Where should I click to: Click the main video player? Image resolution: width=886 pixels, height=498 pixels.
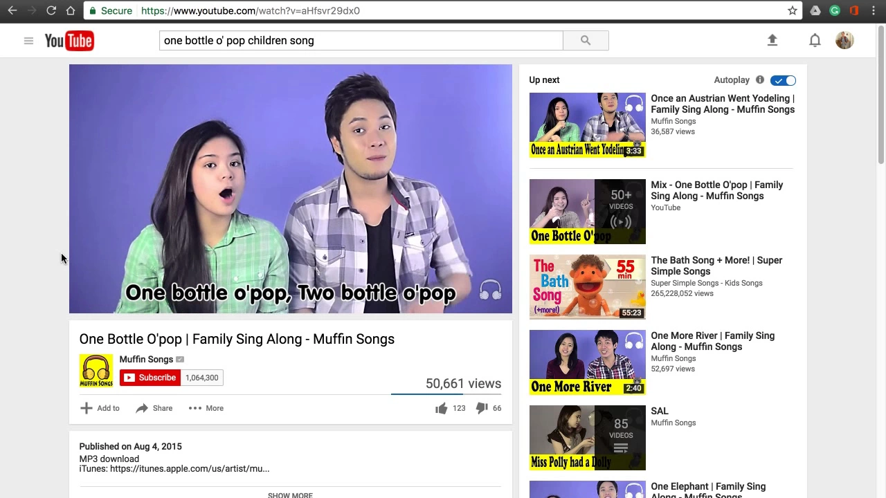click(x=291, y=189)
